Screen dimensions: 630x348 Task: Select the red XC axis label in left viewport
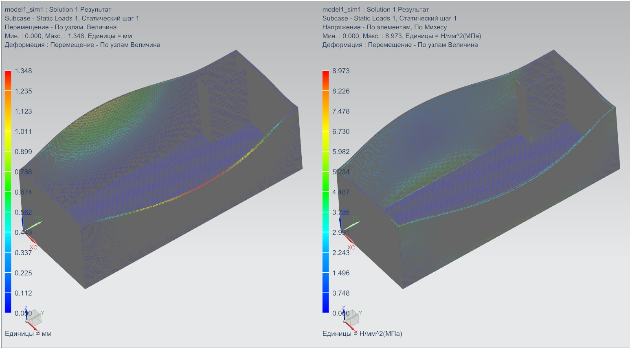click(x=33, y=247)
